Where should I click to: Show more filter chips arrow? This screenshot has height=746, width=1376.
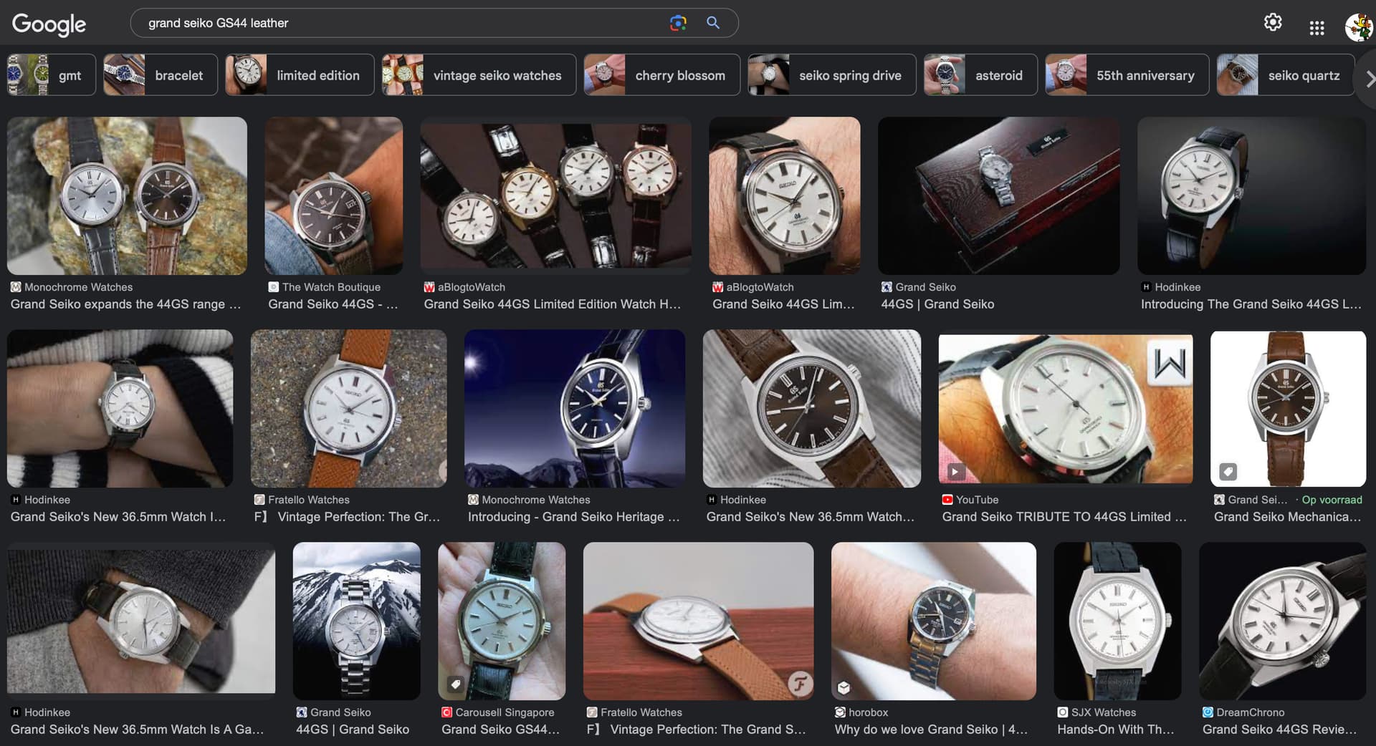coord(1369,79)
